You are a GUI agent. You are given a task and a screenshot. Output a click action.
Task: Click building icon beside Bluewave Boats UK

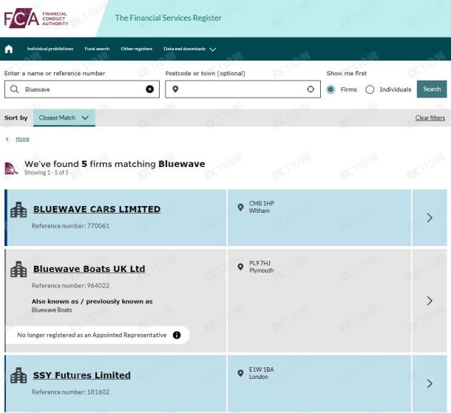pyautogui.click(x=18, y=269)
